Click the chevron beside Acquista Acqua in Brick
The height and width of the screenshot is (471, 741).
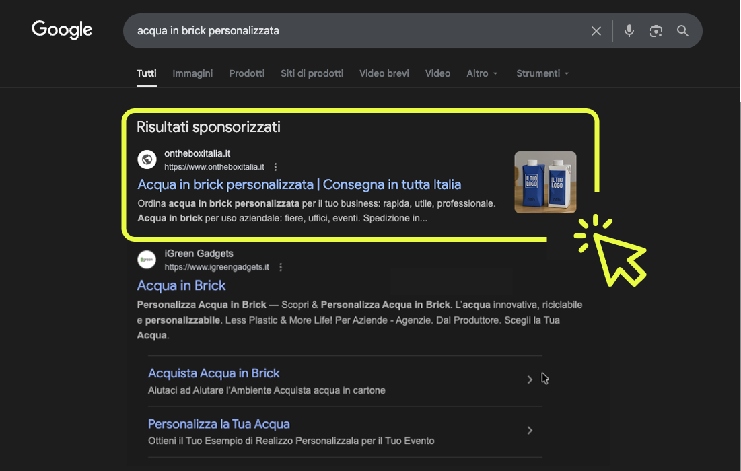tap(530, 379)
